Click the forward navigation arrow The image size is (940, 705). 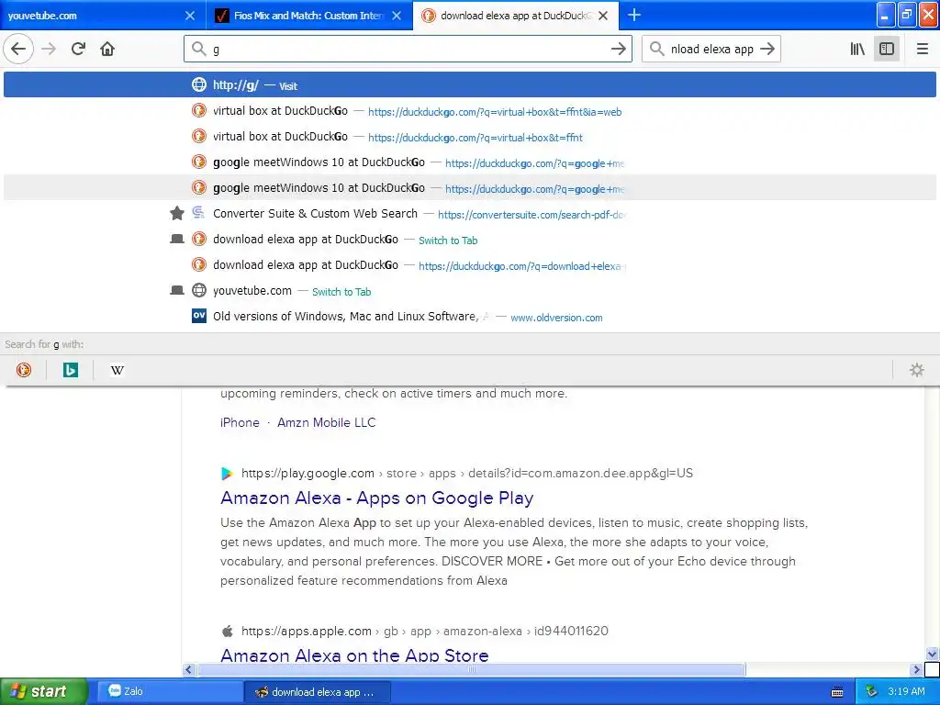coord(49,49)
